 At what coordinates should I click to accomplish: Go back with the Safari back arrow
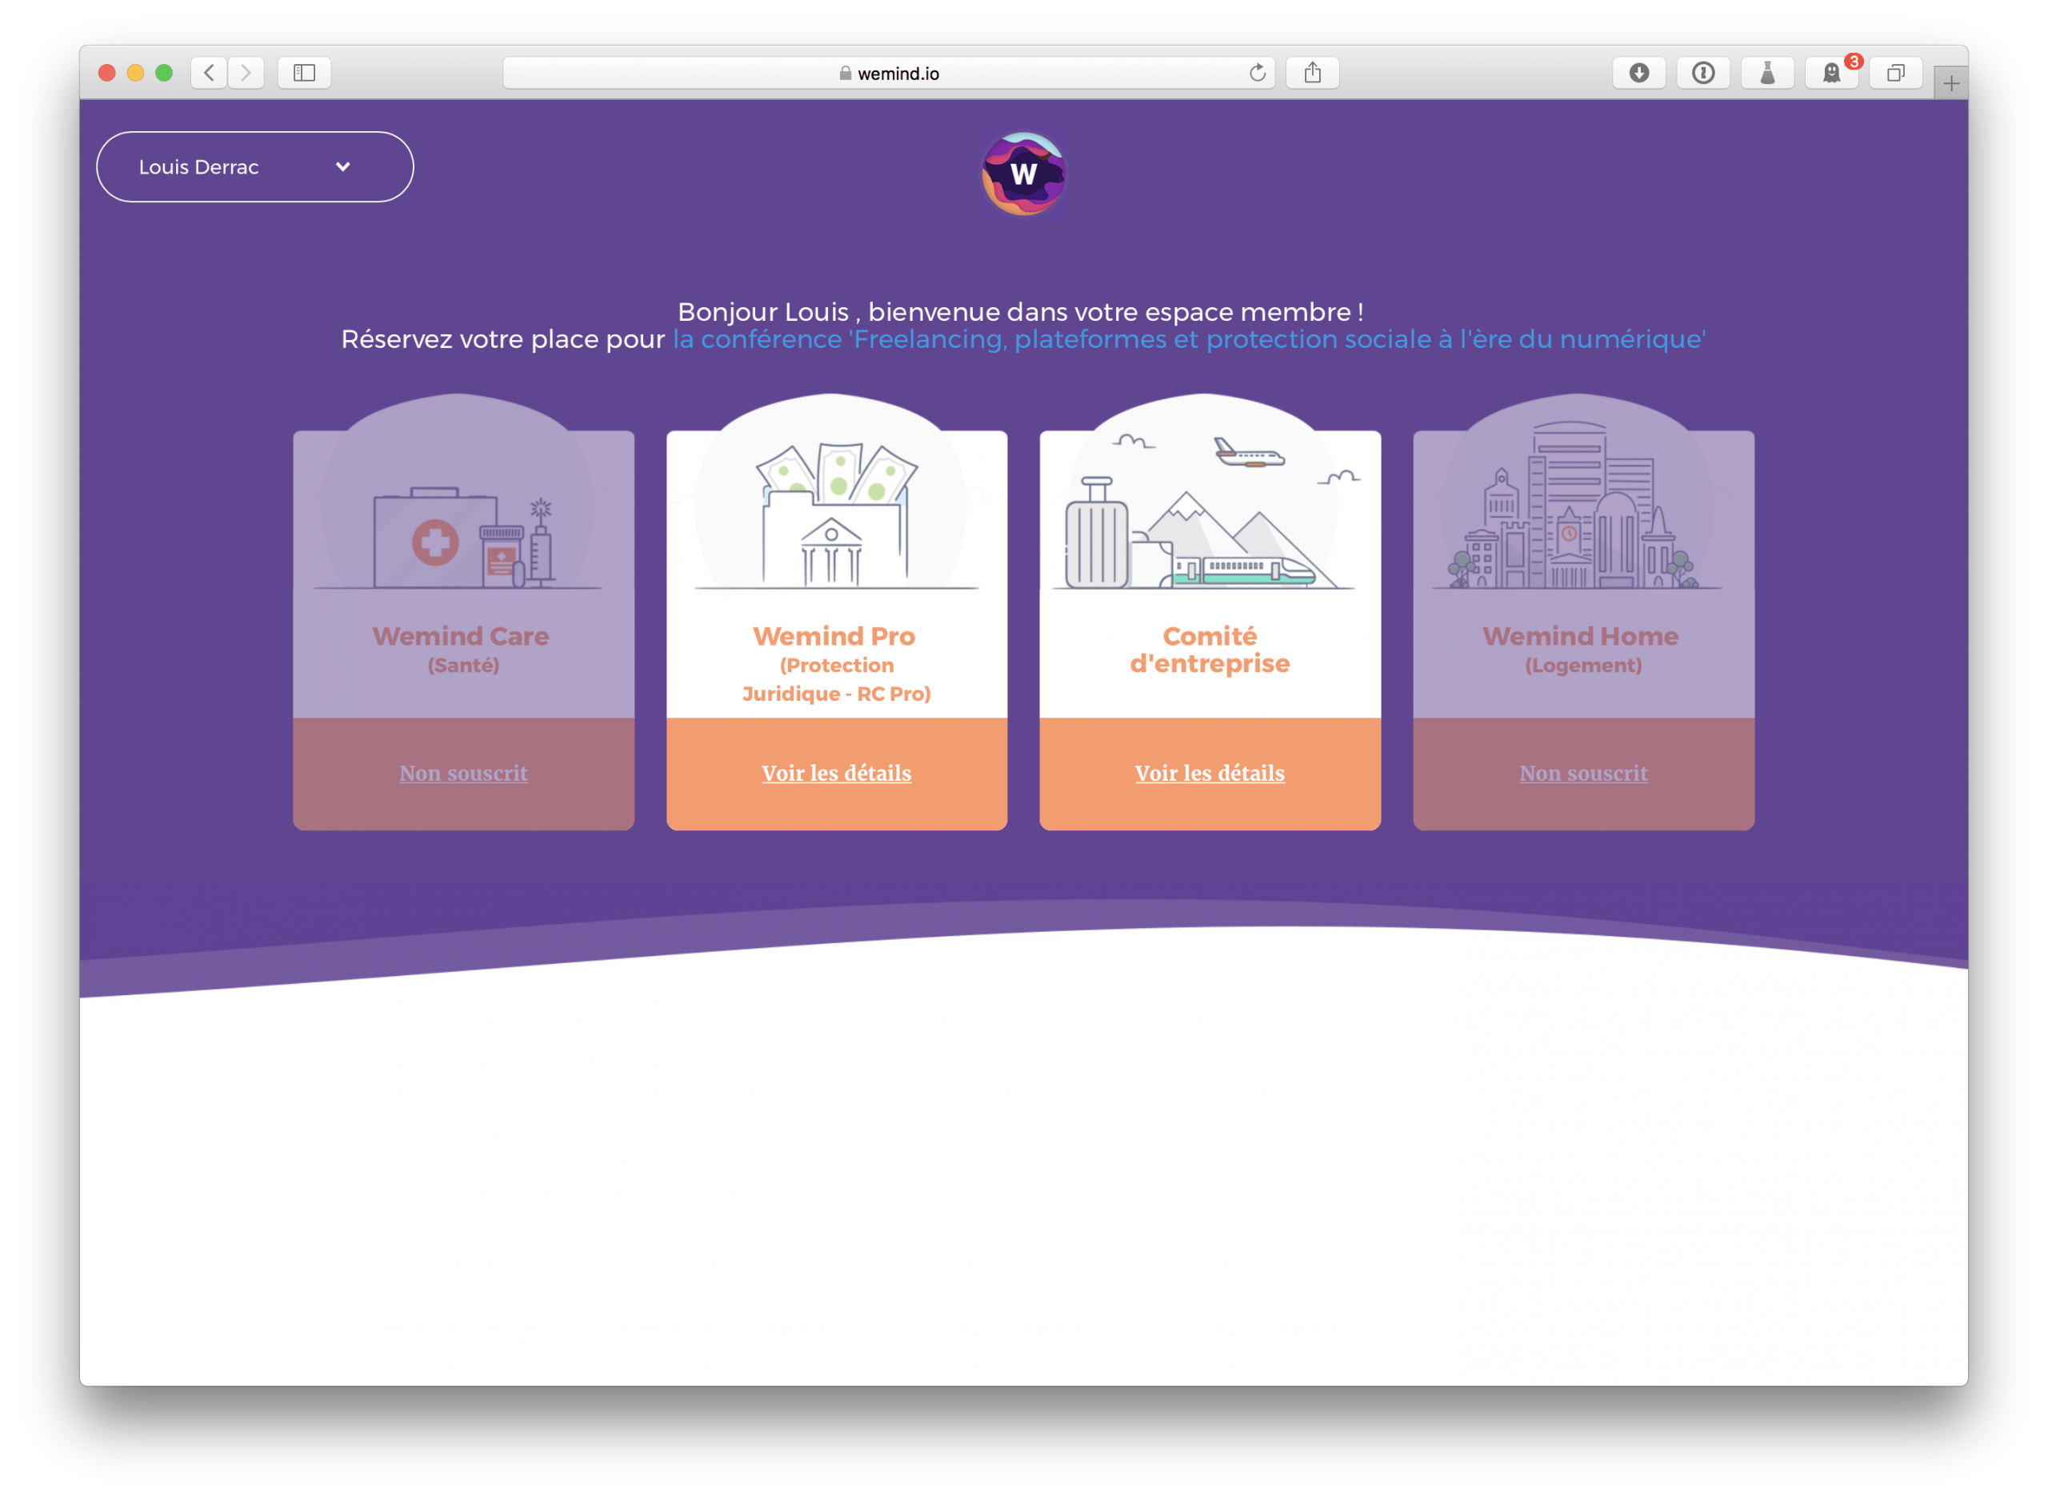pos(209,73)
